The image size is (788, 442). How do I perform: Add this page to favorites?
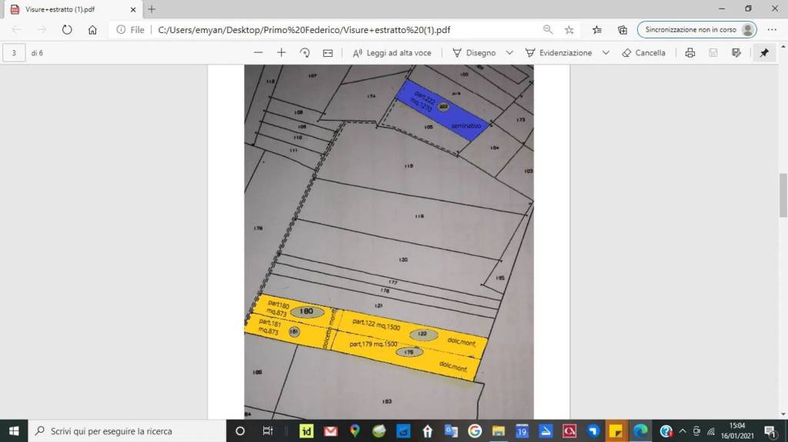(x=569, y=30)
